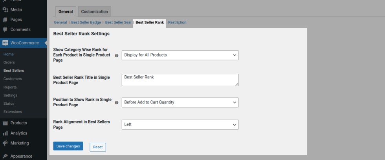Click the Marketing megaphone icon
This screenshot has width=385, height=160.
click(5, 143)
